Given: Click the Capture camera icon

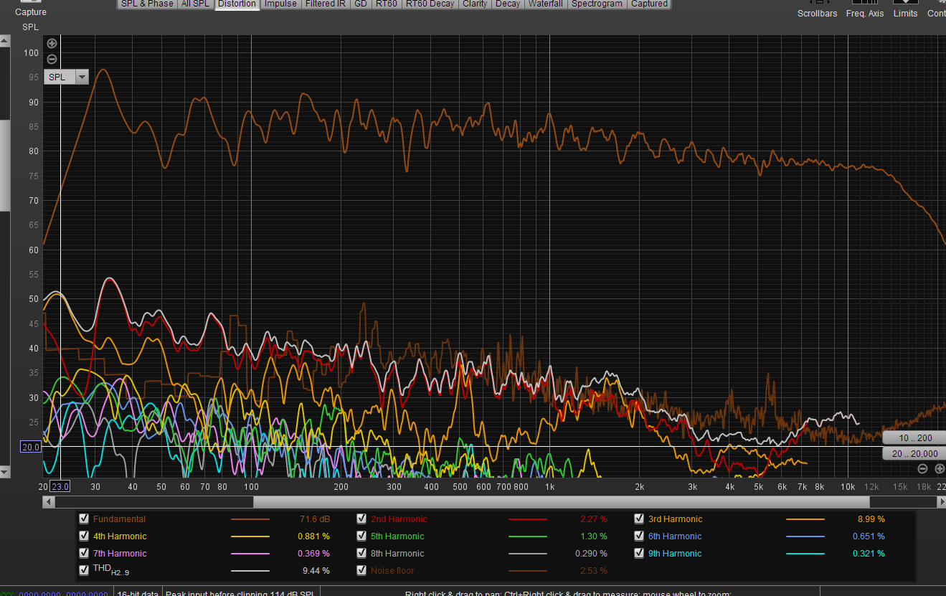Looking at the screenshot, I should coord(30,2).
